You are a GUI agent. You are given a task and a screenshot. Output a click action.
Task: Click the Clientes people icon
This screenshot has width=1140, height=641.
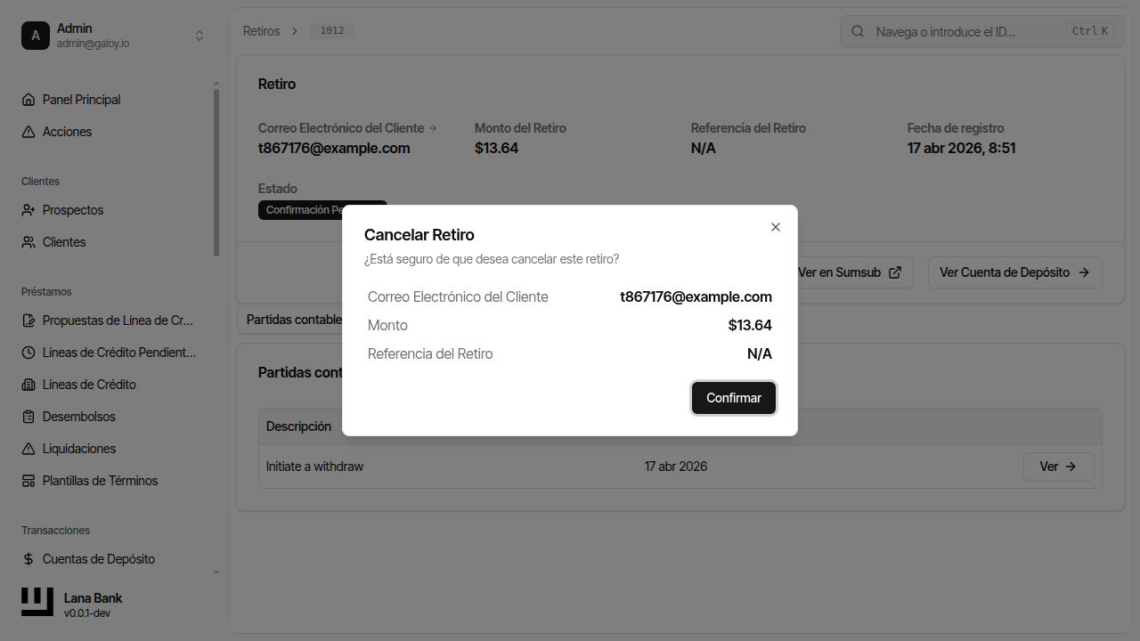tap(28, 241)
